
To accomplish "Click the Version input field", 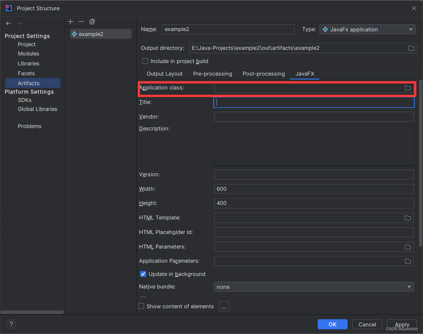I will [x=314, y=175].
